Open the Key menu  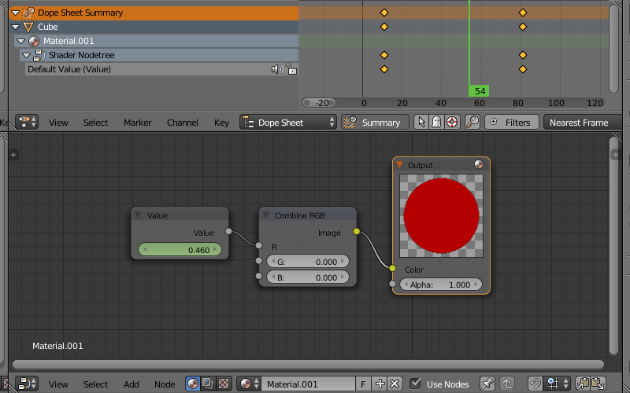(x=221, y=123)
